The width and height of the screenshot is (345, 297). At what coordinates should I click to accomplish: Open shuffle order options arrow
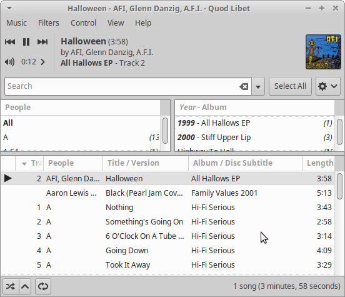tap(25, 286)
